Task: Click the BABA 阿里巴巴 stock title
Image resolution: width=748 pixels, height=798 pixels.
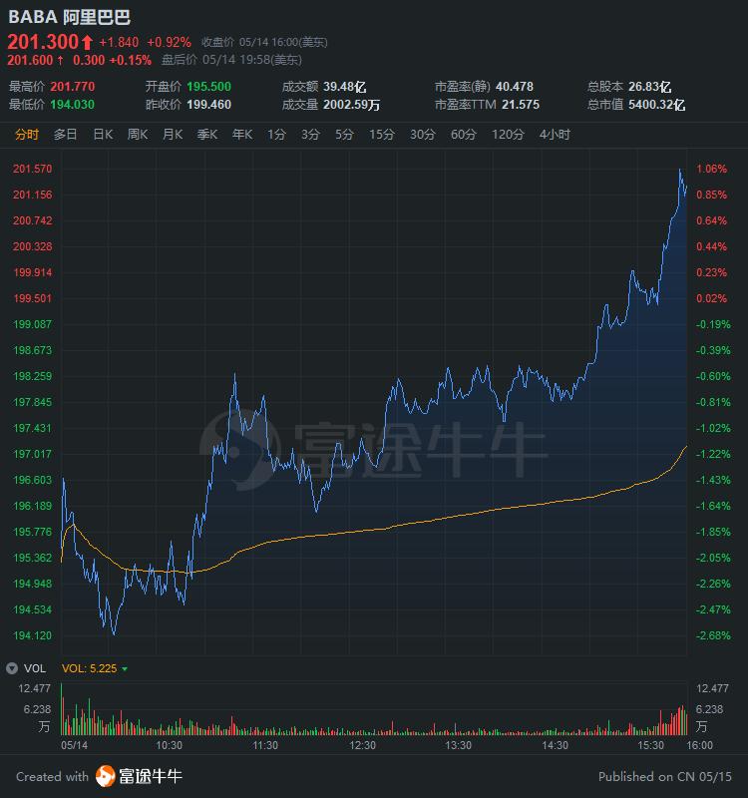Action: coord(69,18)
